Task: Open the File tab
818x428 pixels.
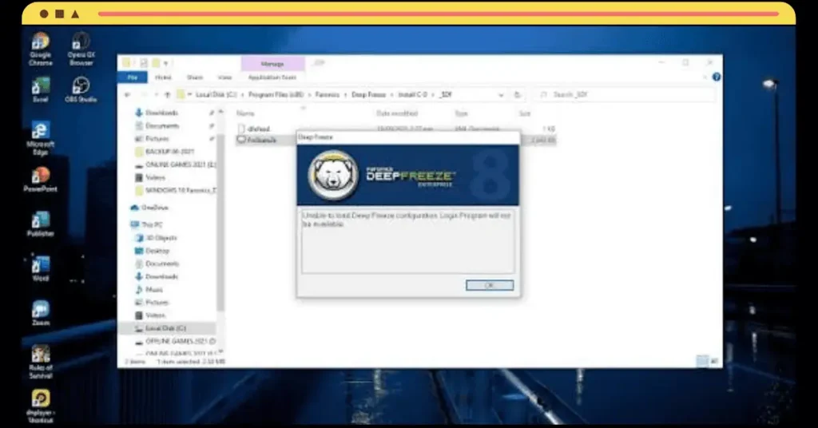Action: [x=133, y=77]
